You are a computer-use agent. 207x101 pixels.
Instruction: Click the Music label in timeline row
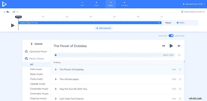coord(168,23)
